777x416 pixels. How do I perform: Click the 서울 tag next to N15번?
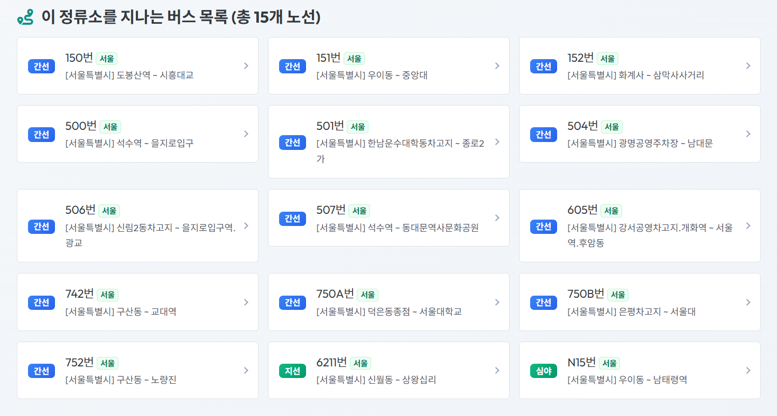click(609, 363)
